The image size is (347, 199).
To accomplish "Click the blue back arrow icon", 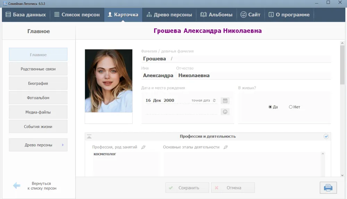I will pyautogui.click(x=17, y=186).
